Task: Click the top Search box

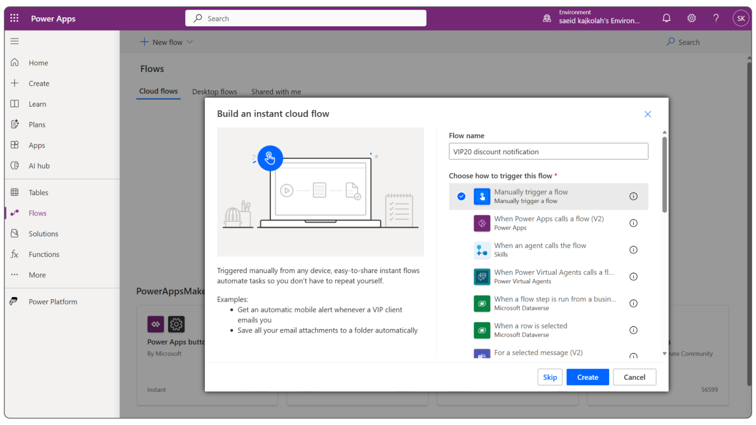Action: click(306, 18)
